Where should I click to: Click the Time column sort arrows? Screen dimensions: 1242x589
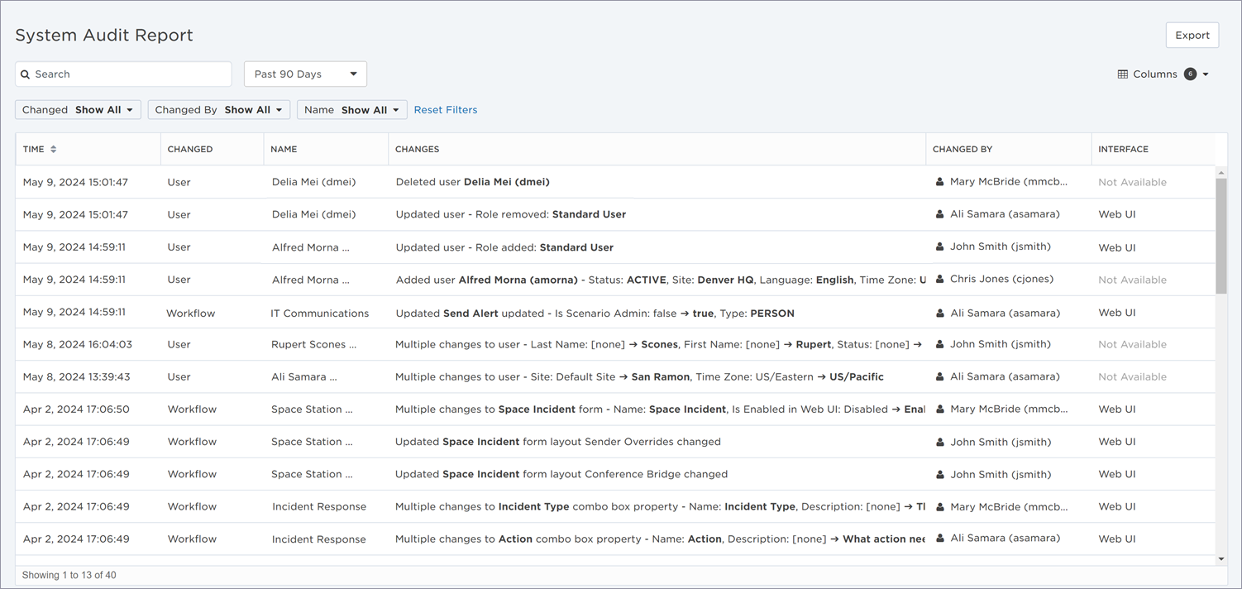(54, 150)
